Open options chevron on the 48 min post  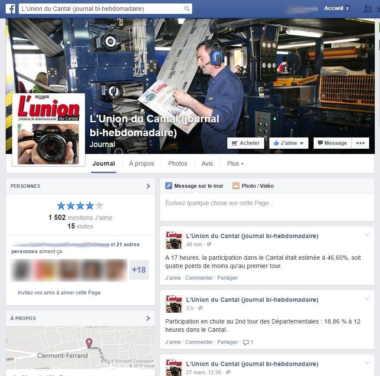pos(367,235)
